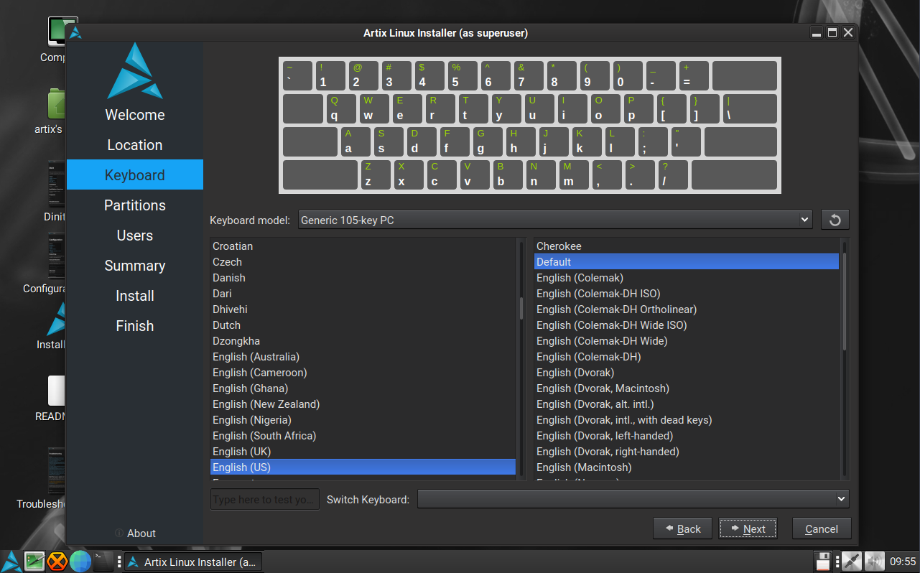Click the network connection tray icon
Screen dimensions: 920x573
pos(851,561)
